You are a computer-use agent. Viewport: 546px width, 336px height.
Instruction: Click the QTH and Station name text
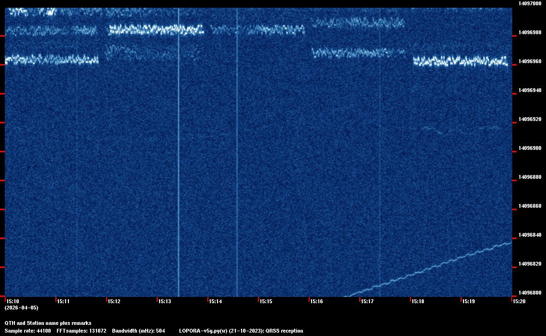[48, 323]
